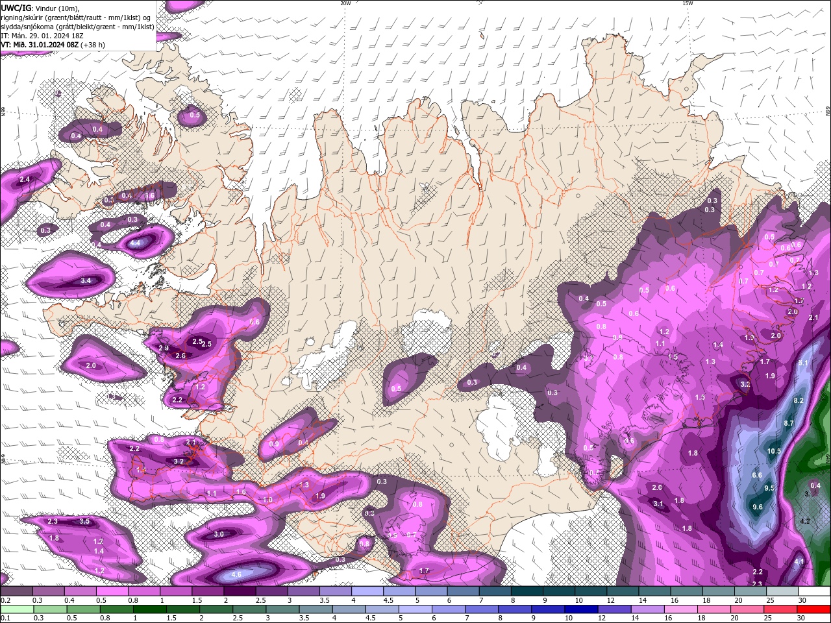The height and width of the screenshot is (623, 831).
Task: Pick the darkest purple swatch above 2 on upper scale
Action: pos(240,591)
